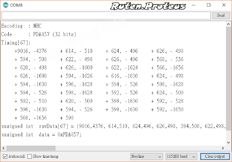Close the COM8 serial monitor window

click(224, 5)
